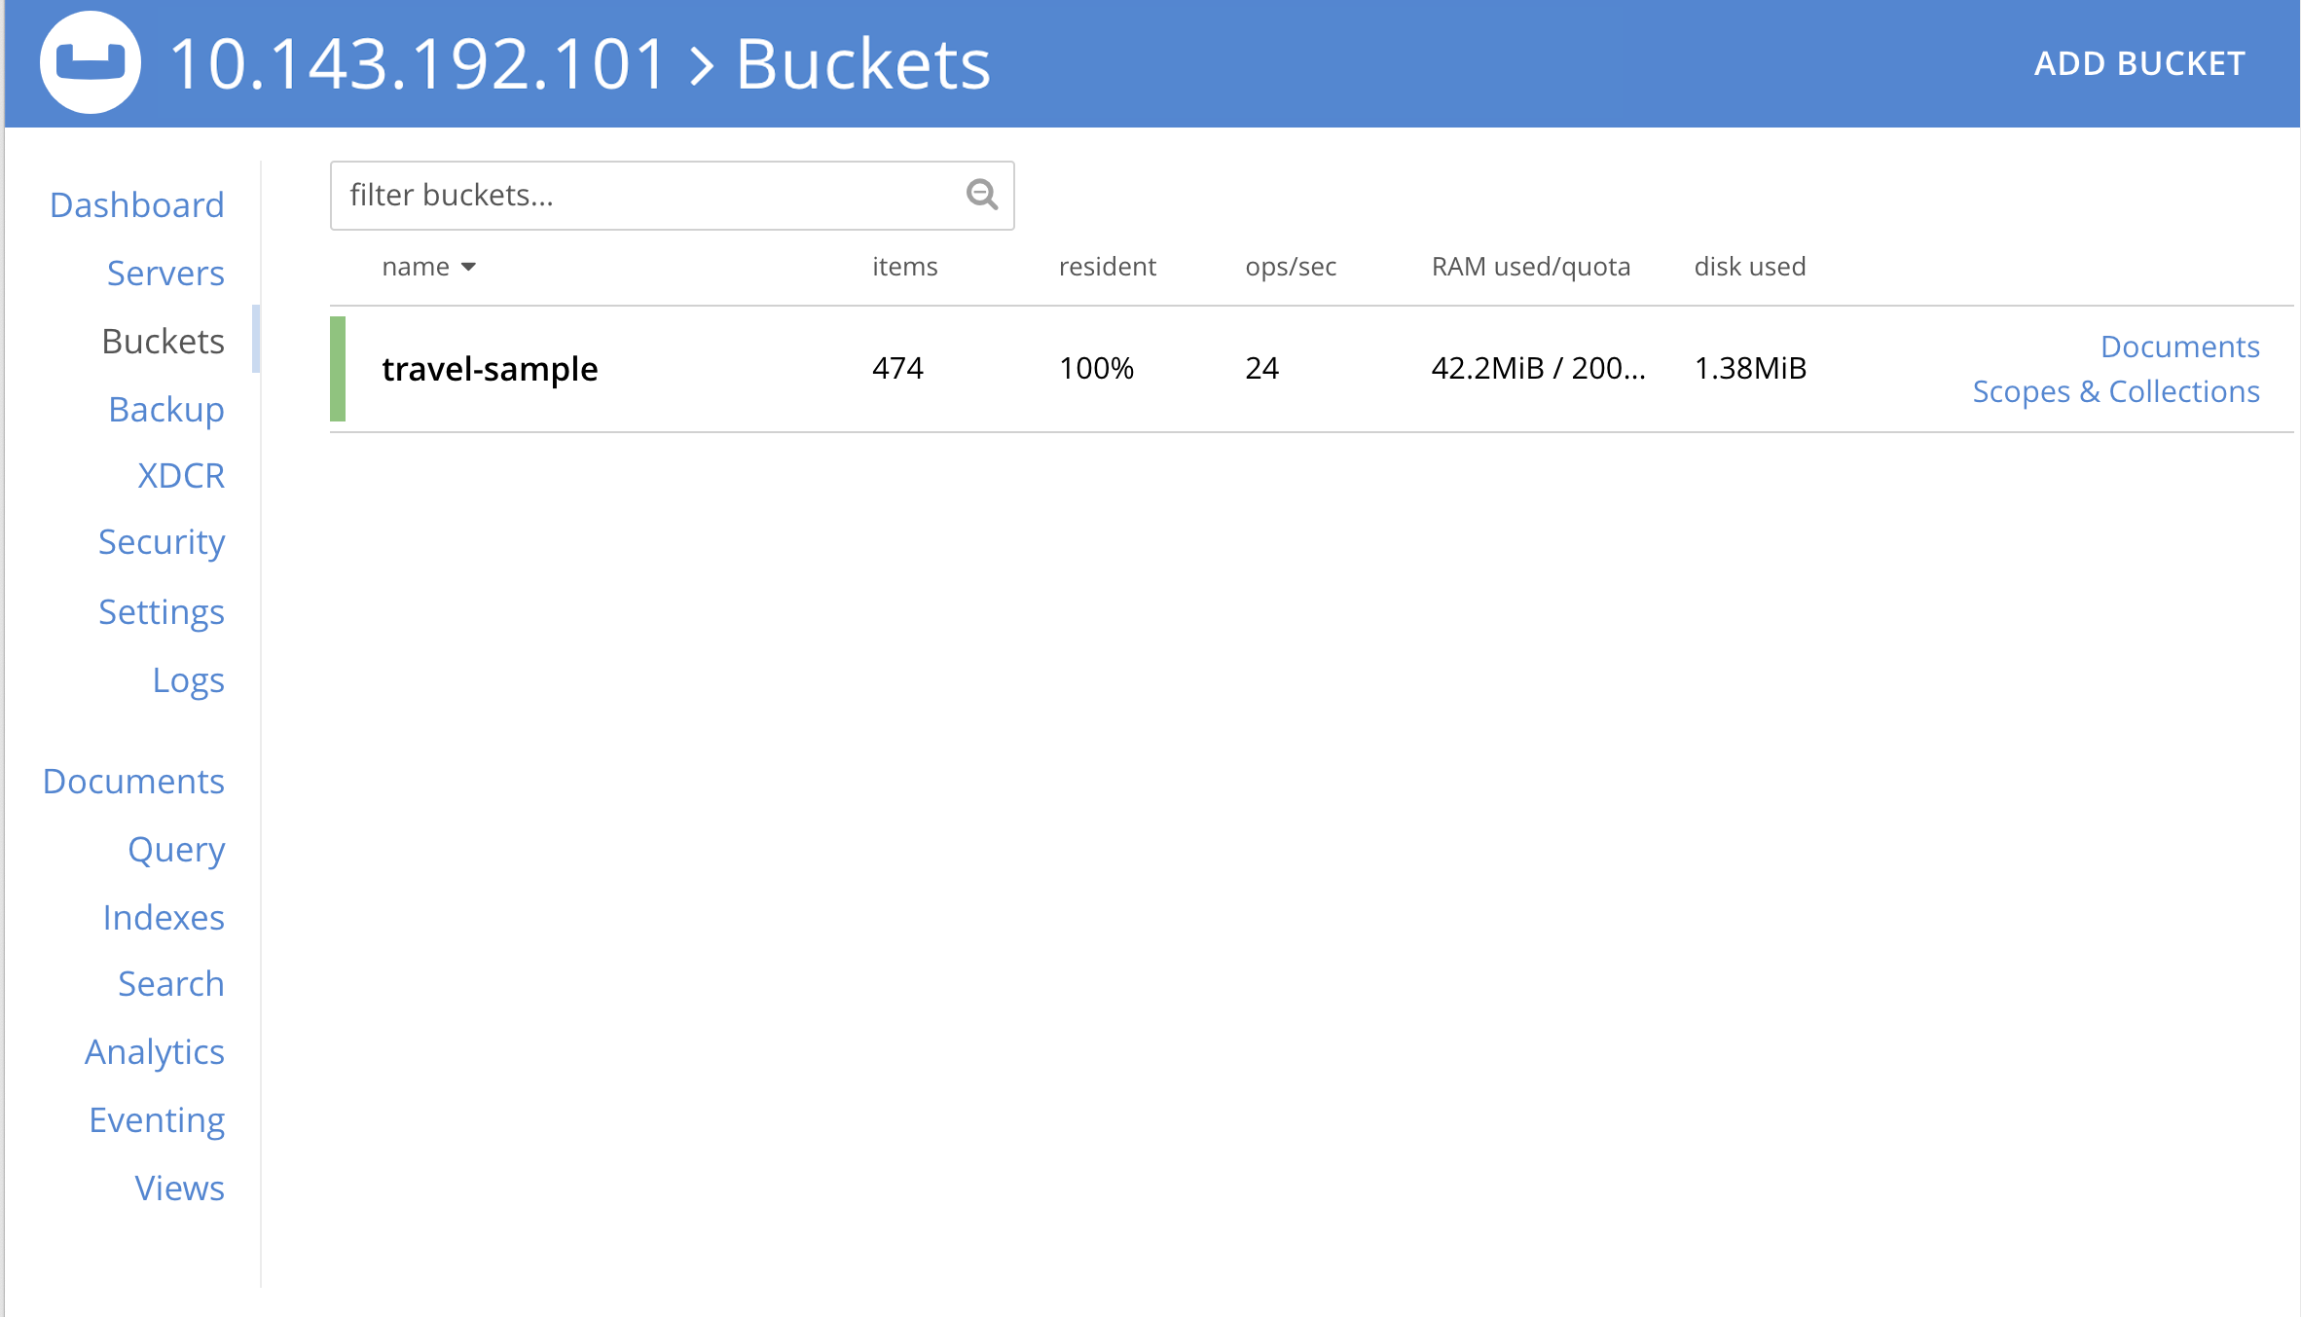Toggle name column sort arrow
Image resolution: width=2301 pixels, height=1317 pixels.
[468, 267]
